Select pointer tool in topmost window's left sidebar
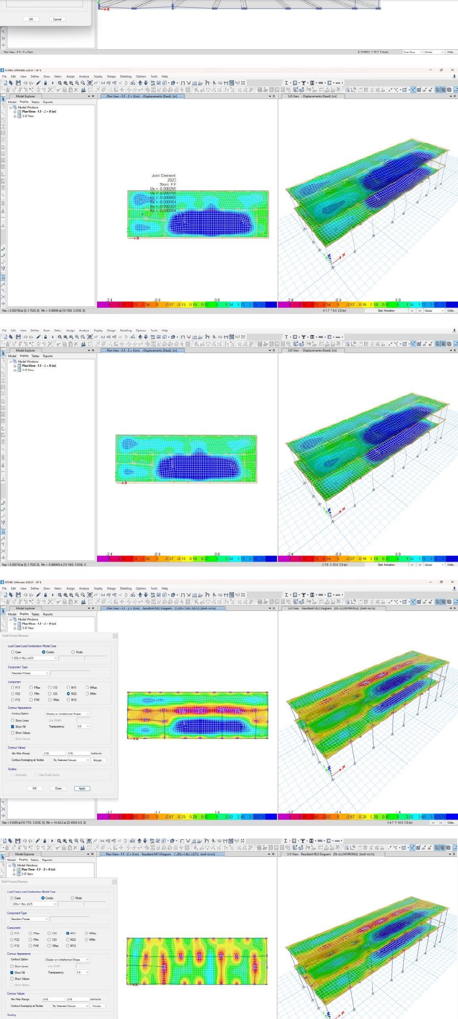This screenshot has height=1019, width=458. [x=3, y=99]
